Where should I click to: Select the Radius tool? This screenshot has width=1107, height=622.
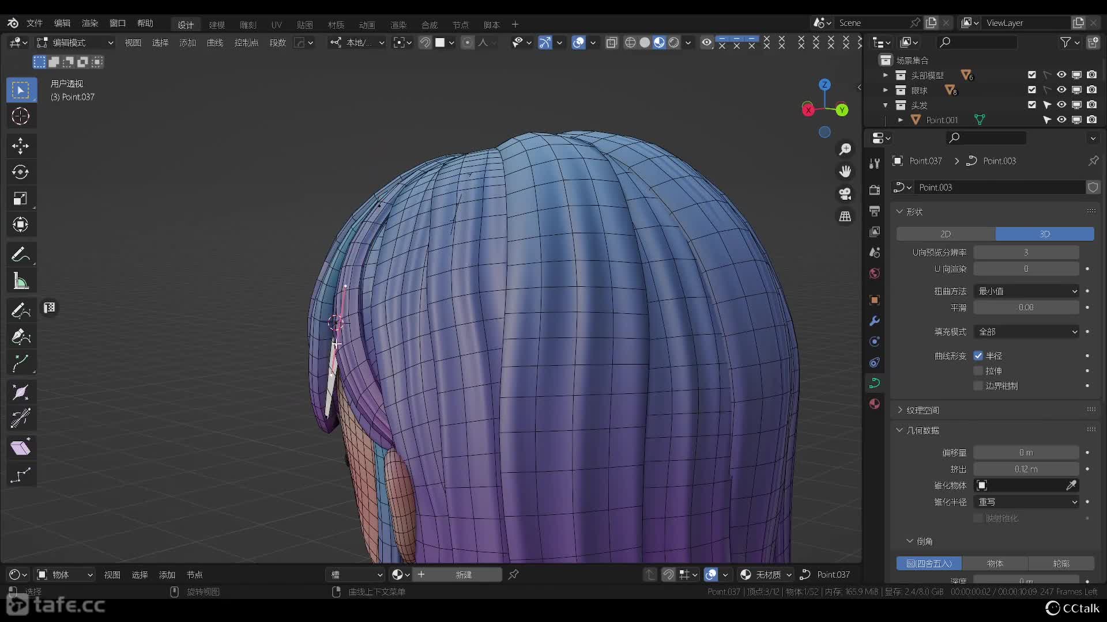[21, 392]
